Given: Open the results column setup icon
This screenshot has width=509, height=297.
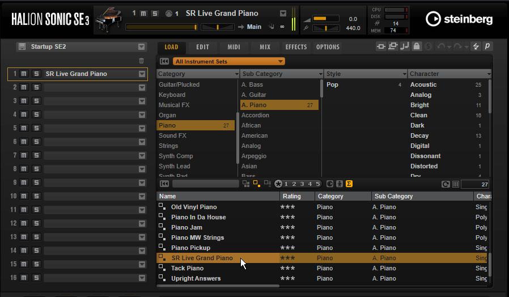Looking at the screenshot, I should coord(455,184).
